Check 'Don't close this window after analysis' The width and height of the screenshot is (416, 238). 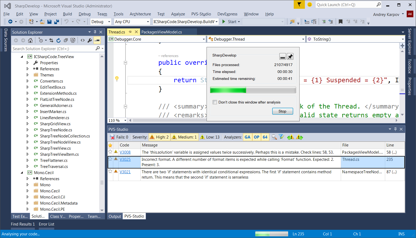coord(215,102)
